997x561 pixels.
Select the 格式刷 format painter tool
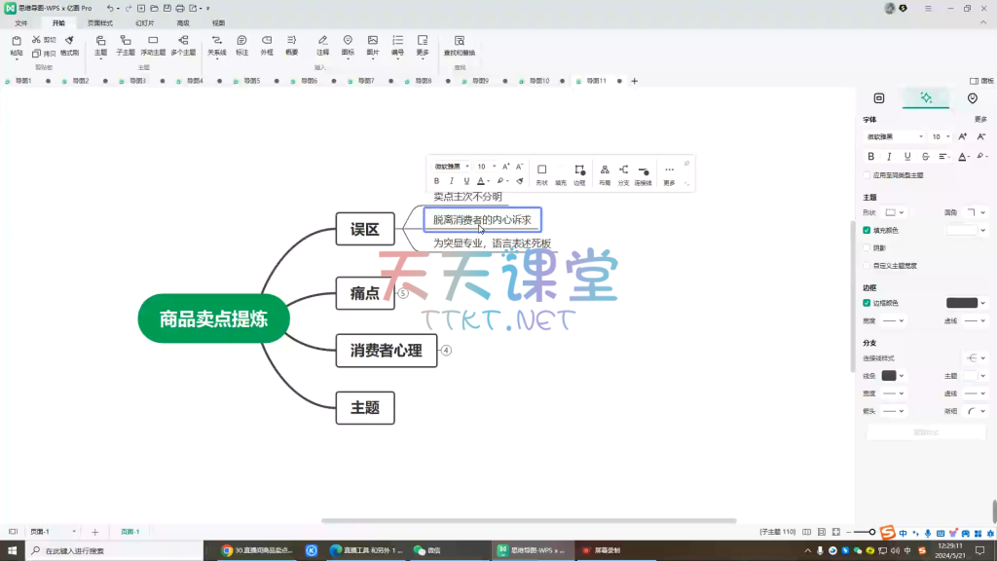pos(69,45)
